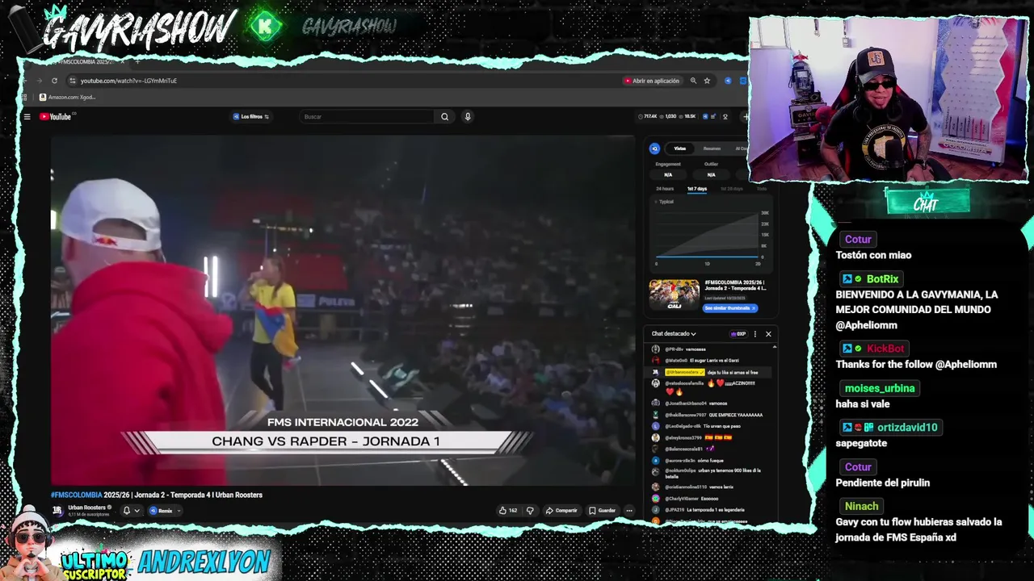Open the chat options three-dot menu

pos(755,333)
